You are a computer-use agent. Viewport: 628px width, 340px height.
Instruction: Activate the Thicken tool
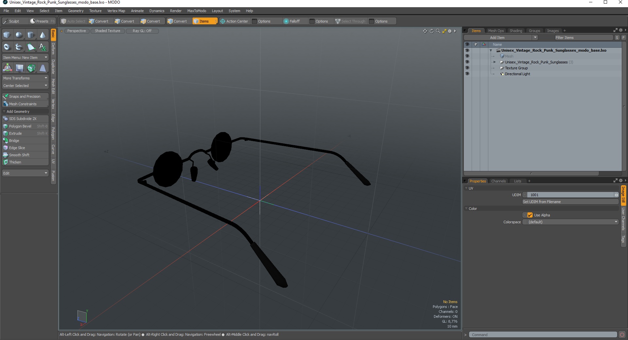tap(25, 162)
